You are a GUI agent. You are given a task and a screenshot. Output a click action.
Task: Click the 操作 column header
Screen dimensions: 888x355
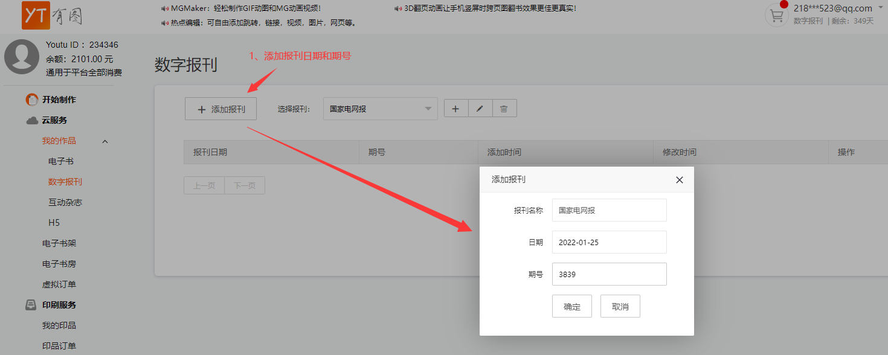click(858, 152)
